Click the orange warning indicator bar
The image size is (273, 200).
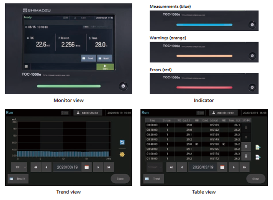pyautogui.click(x=204, y=56)
